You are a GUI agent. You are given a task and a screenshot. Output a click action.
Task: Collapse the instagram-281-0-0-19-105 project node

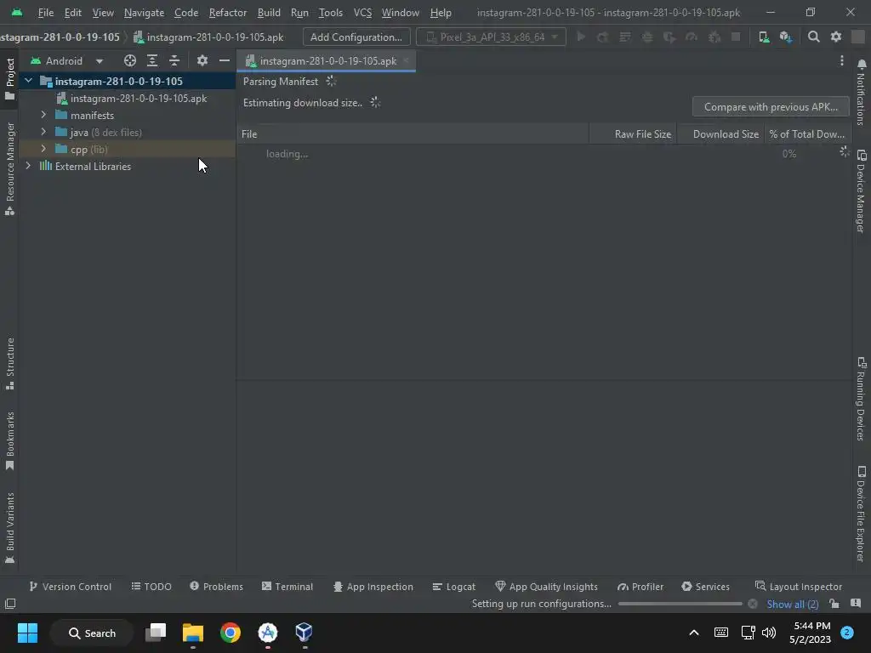coord(28,81)
